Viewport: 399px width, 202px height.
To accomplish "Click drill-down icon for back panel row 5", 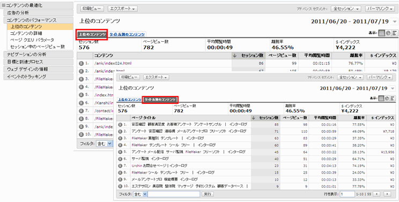I will point(82,95).
